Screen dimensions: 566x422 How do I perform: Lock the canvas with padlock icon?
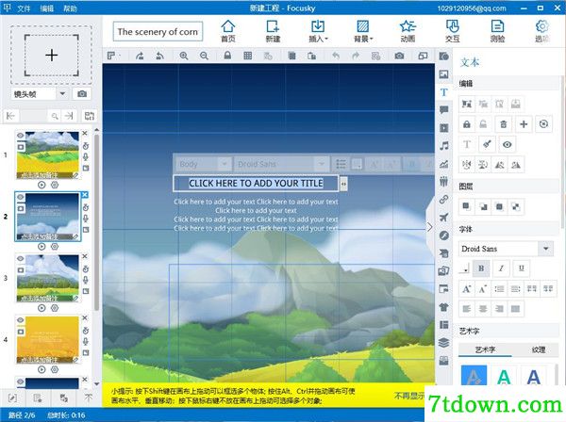pos(227,56)
